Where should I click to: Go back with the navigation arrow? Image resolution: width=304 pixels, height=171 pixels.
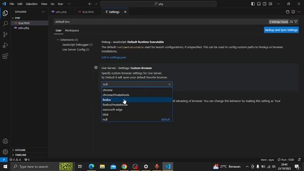(x=90, y=4)
